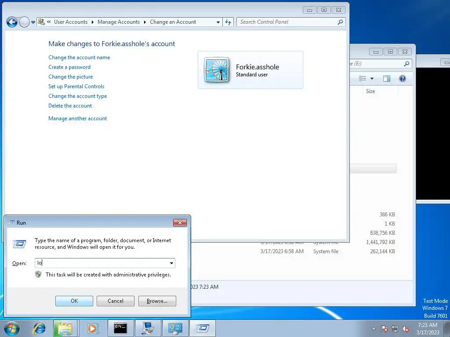Open Change the account name link
The height and width of the screenshot is (337, 450).
(79, 57)
